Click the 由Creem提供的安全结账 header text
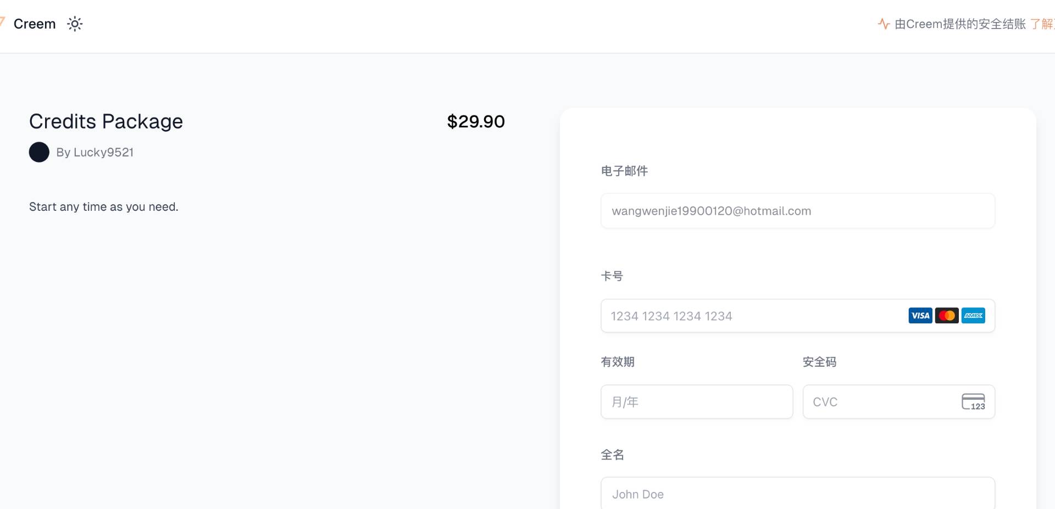The width and height of the screenshot is (1055, 509). tap(960, 24)
